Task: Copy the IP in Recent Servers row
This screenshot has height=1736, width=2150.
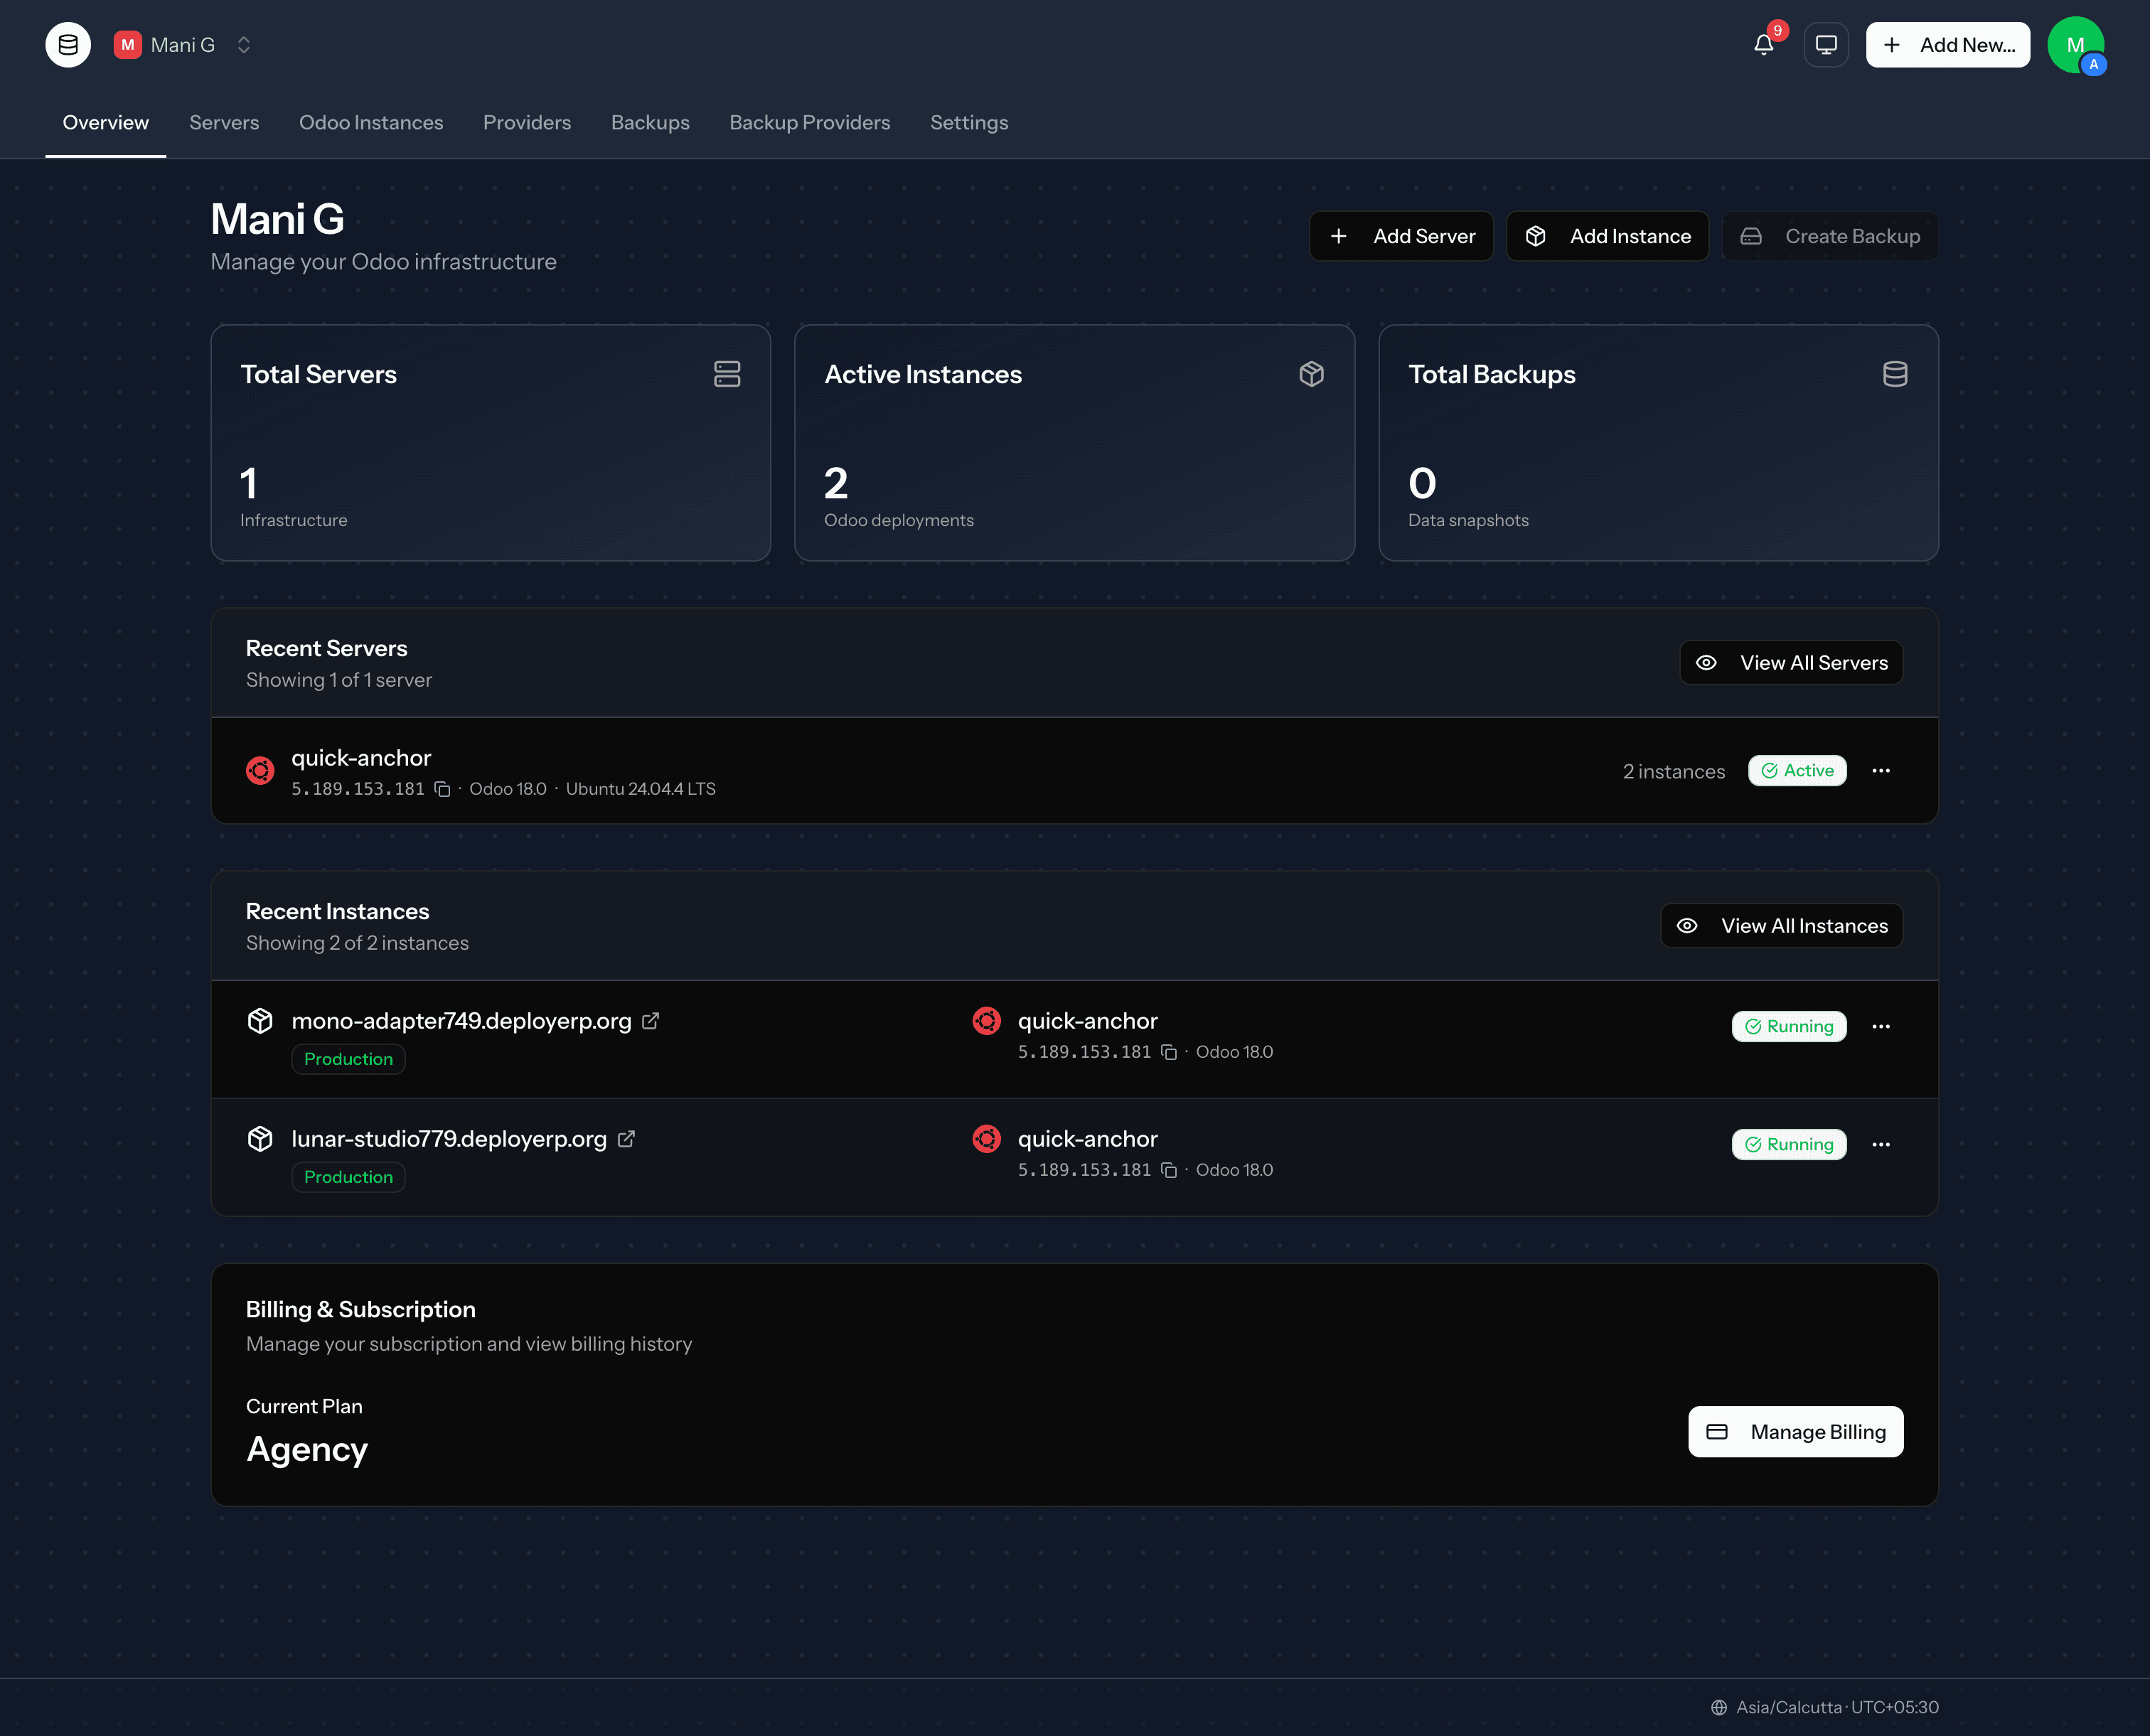Action: point(442,789)
